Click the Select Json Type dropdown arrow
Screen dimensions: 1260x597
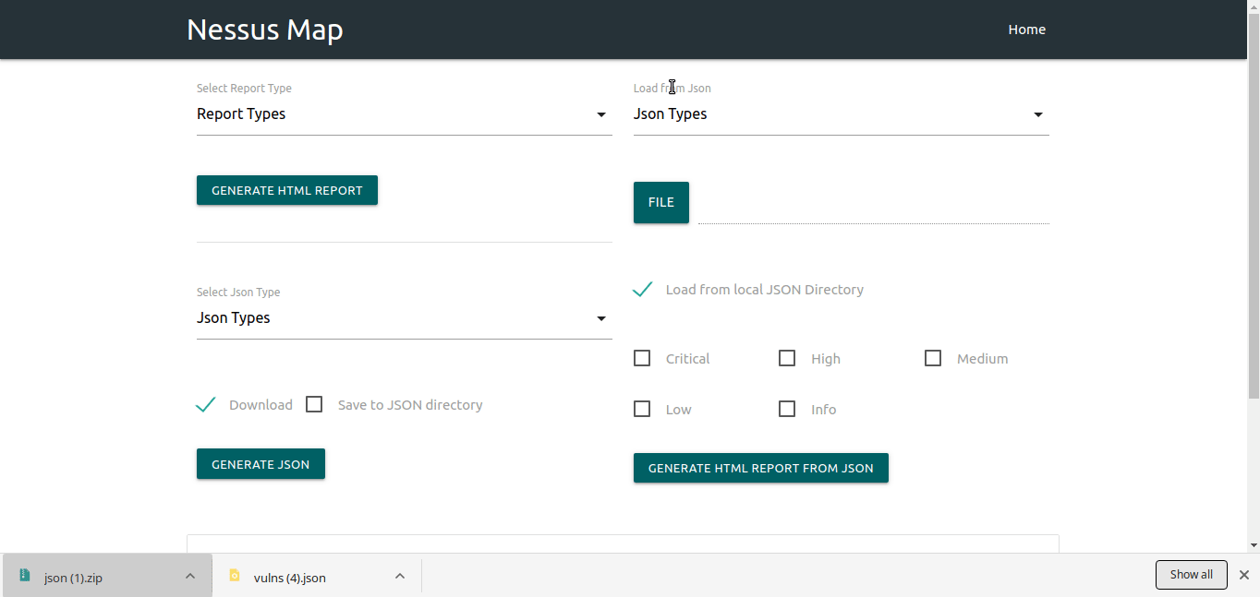[601, 318]
